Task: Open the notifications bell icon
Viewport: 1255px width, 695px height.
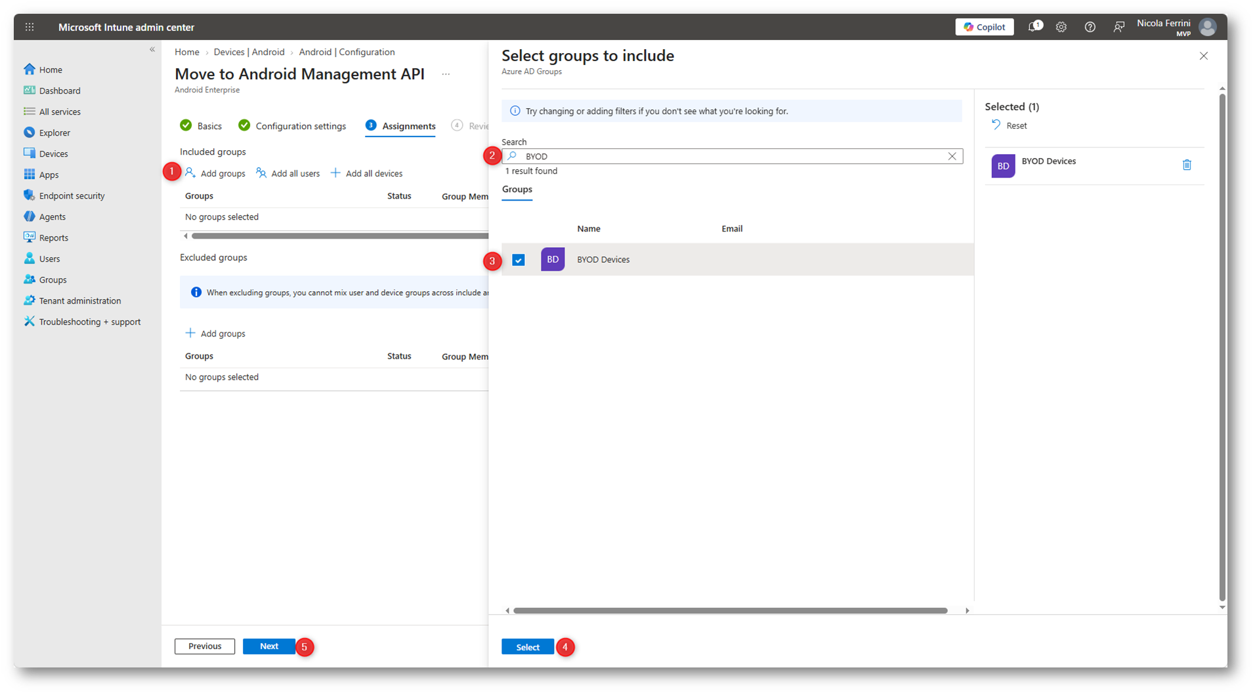Action: click(1034, 27)
